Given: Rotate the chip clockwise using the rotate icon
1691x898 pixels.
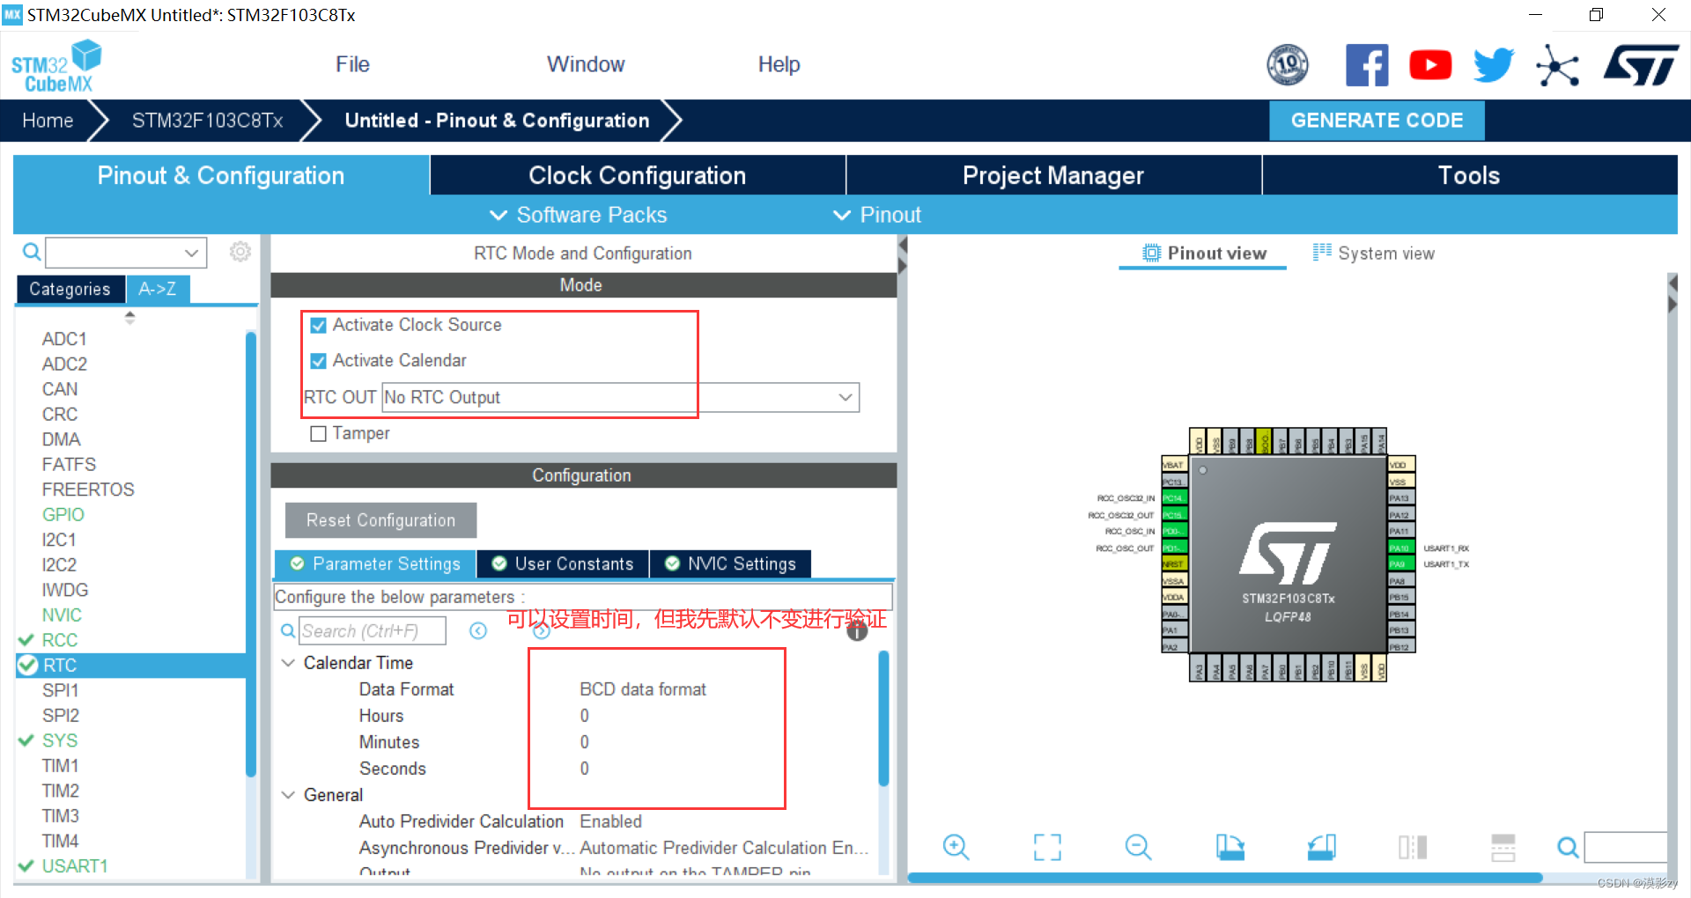Looking at the screenshot, I should coord(1230,847).
